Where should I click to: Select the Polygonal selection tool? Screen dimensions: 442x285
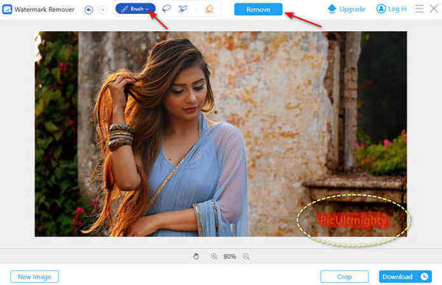(x=183, y=9)
